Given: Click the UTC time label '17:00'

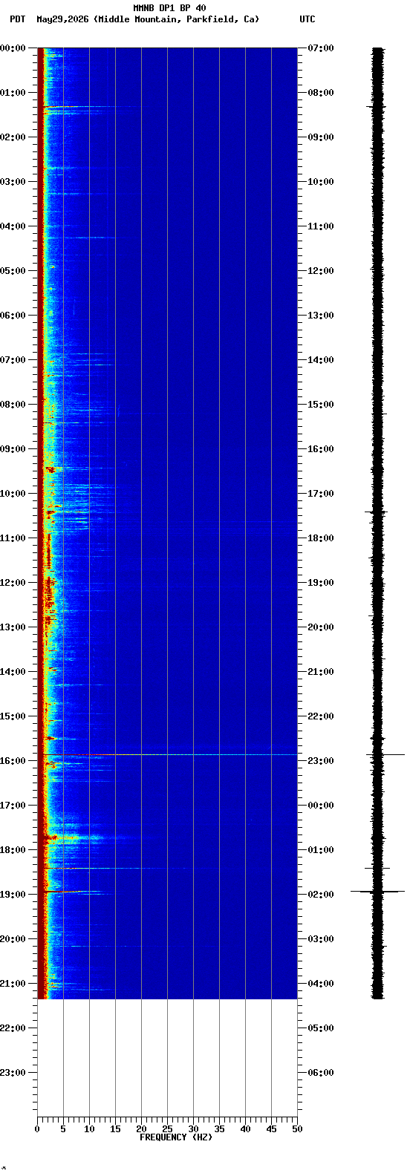Looking at the screenshot, I should 321,494.
